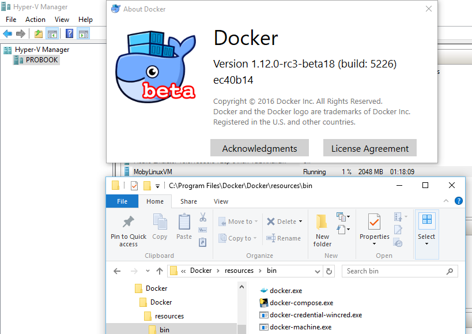Click the Paste clipboard icon
Screen dimensions: 472x334
(184, 222)
